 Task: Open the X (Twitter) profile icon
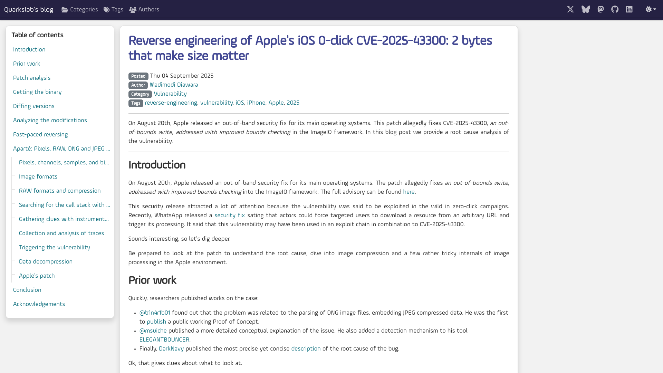(x=570, y=10)
